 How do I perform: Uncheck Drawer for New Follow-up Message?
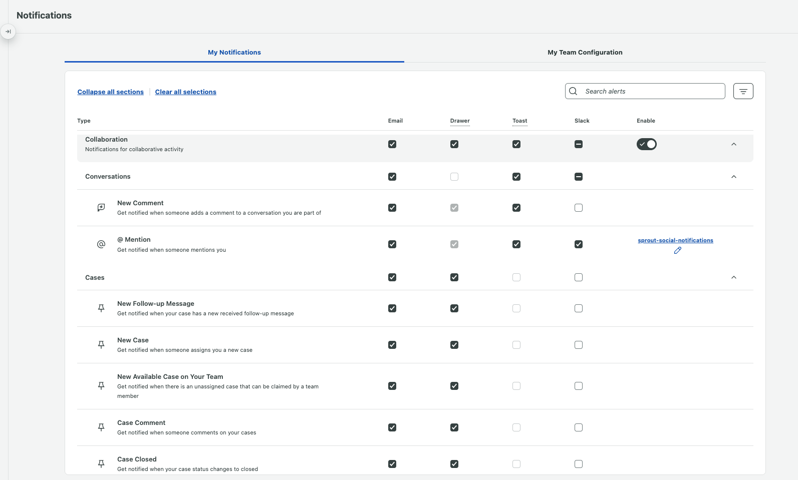click(x=454, y=308)
